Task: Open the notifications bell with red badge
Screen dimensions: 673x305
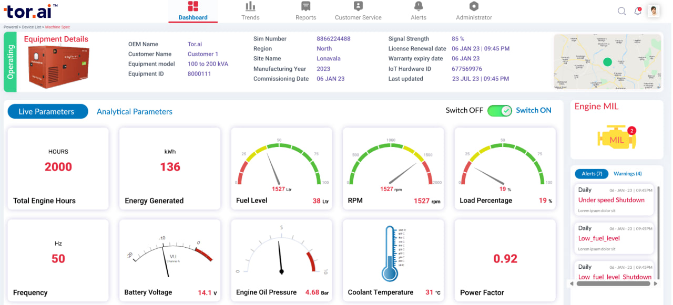Action: pyautogui.click(x=638, y=11)
